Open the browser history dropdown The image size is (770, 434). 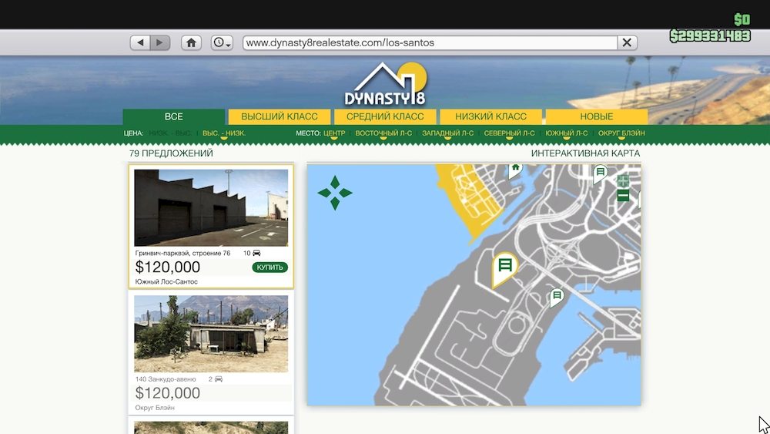pyautogui.click(x=222, y=43)
